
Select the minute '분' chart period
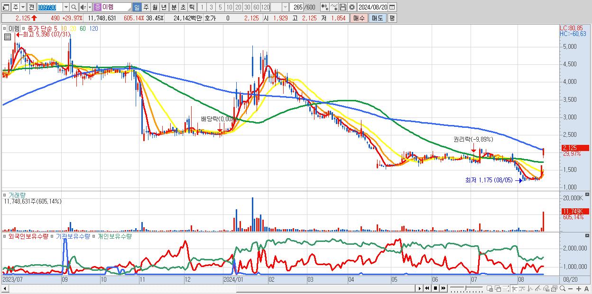coord(174,7)
